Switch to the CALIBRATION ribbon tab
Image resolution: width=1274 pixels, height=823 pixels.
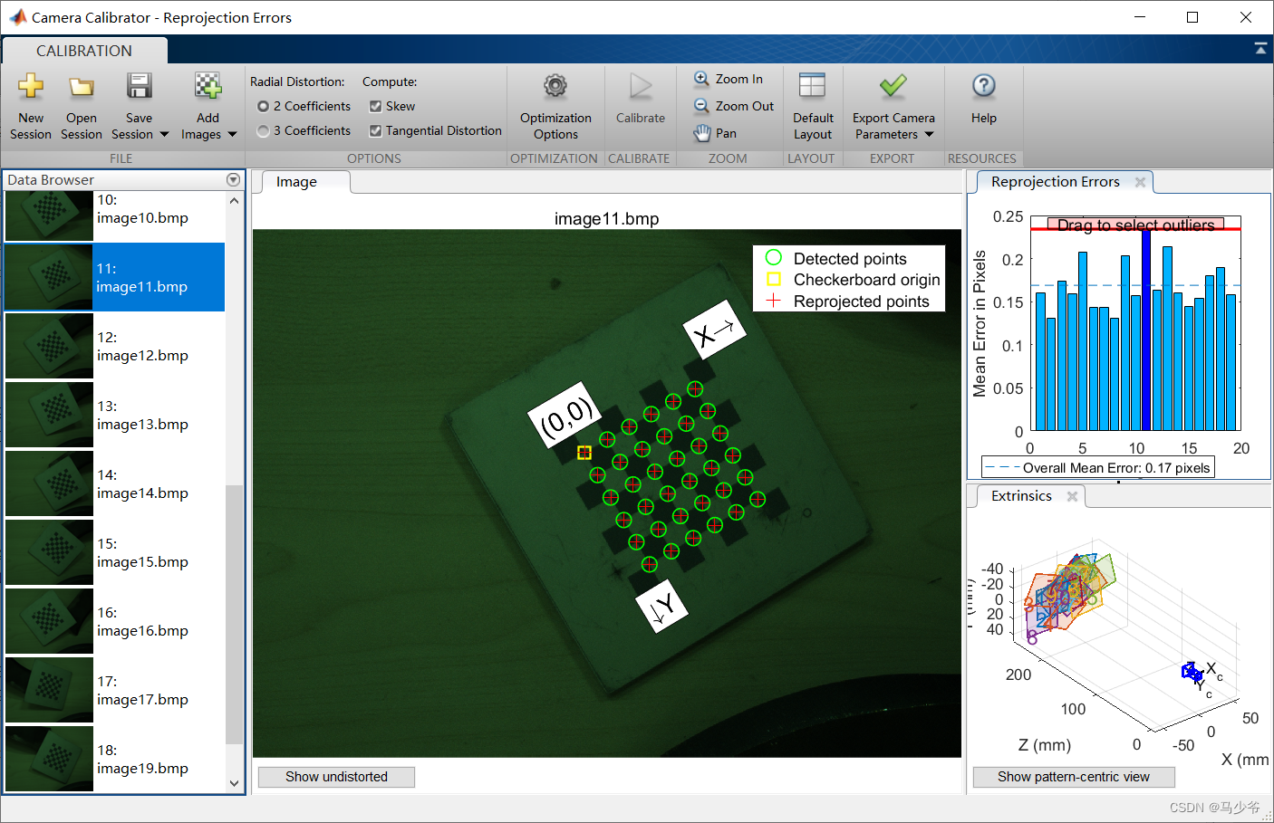[84, 51]
